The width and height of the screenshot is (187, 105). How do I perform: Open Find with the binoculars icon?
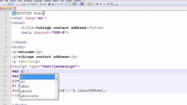[x=49, y=4]
